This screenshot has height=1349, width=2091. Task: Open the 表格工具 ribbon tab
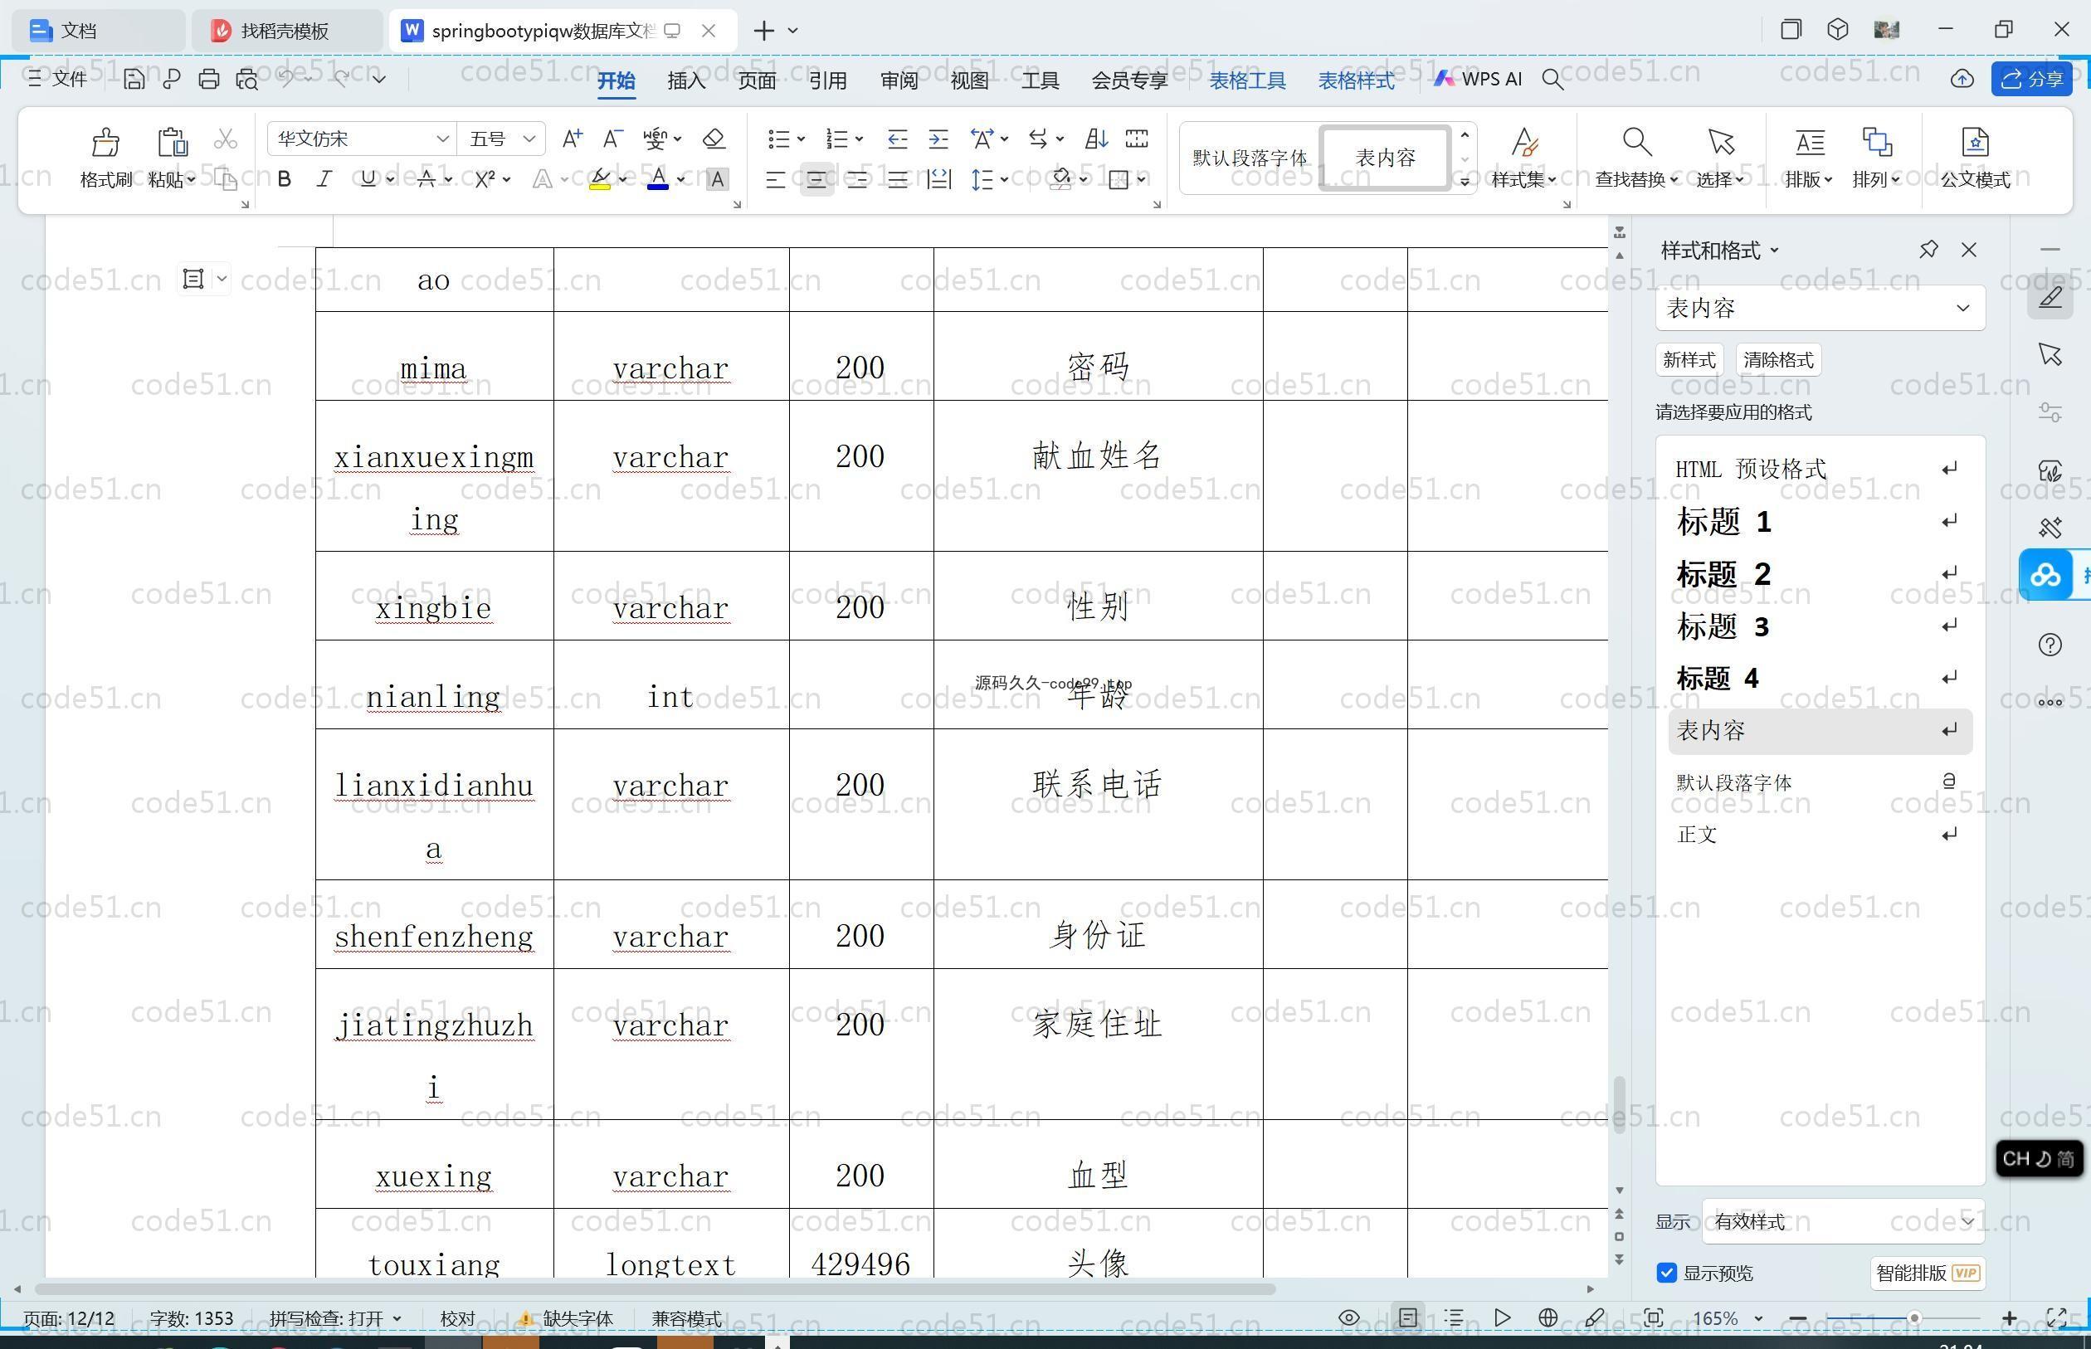pos(1247,80)
